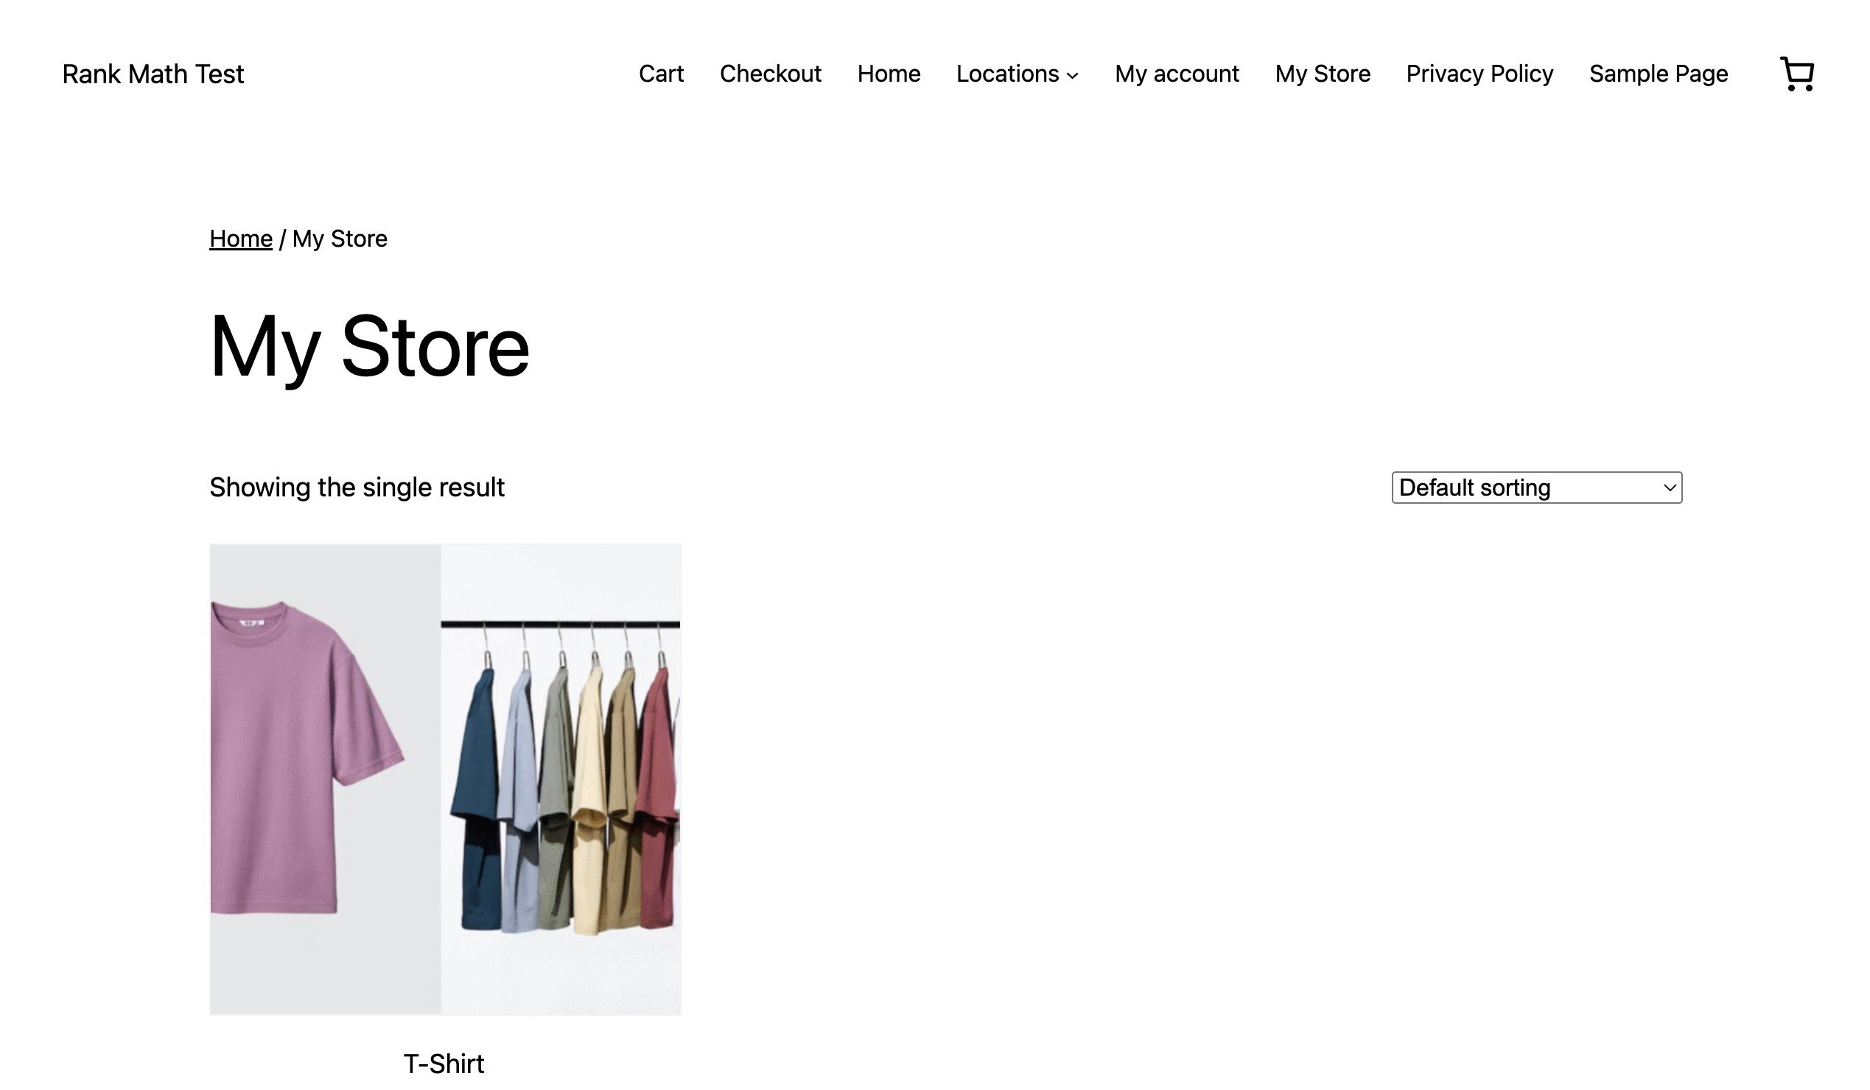Expand the Locations submenu chevron

[x=1072, y=76]
